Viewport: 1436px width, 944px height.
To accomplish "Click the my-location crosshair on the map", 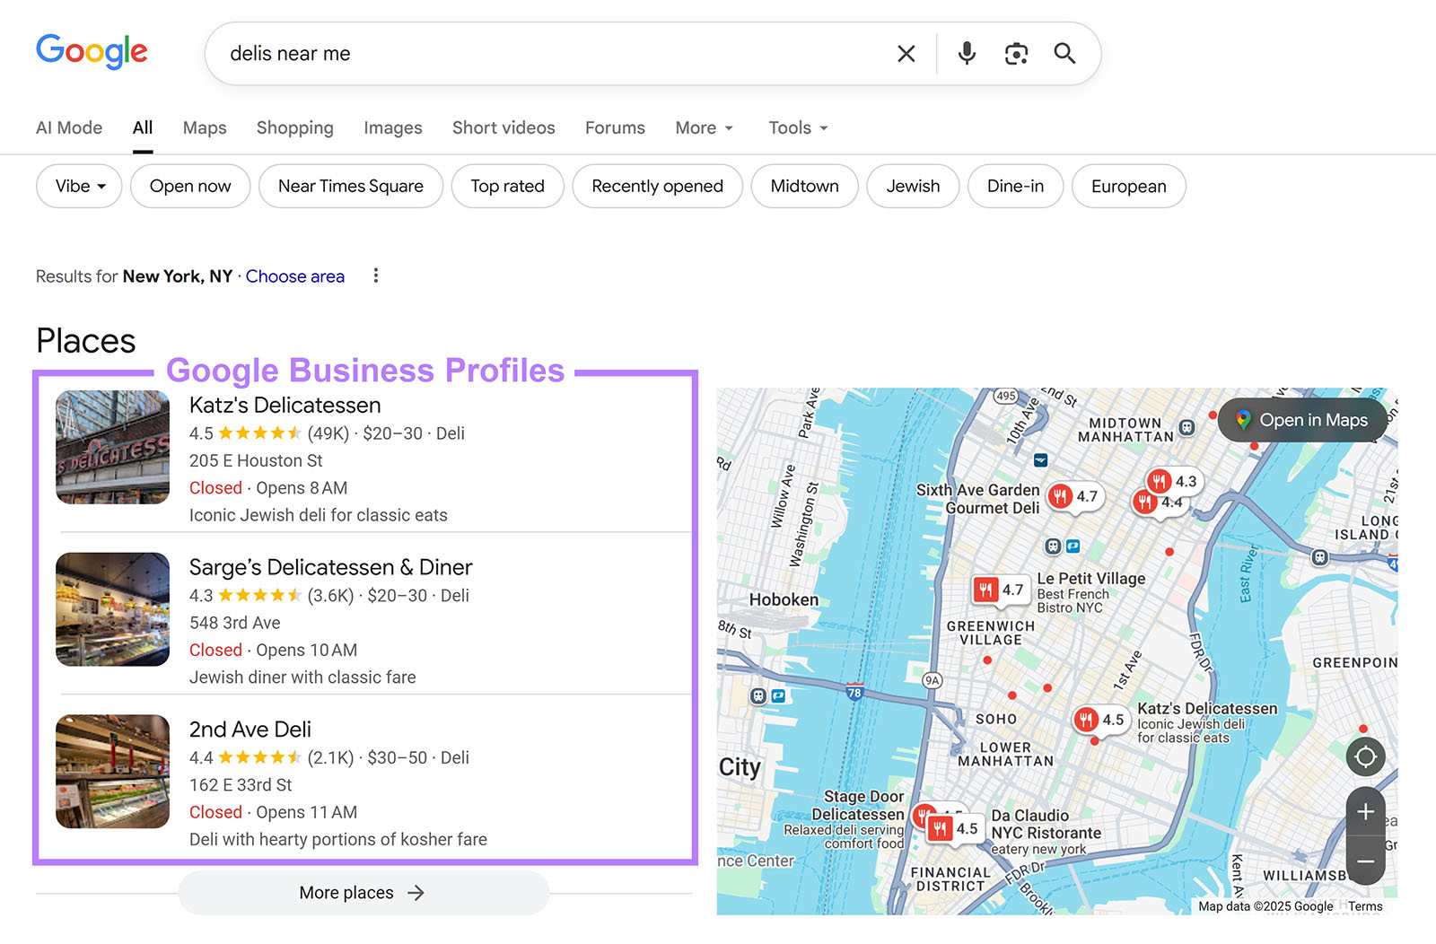I will 1365,756.
